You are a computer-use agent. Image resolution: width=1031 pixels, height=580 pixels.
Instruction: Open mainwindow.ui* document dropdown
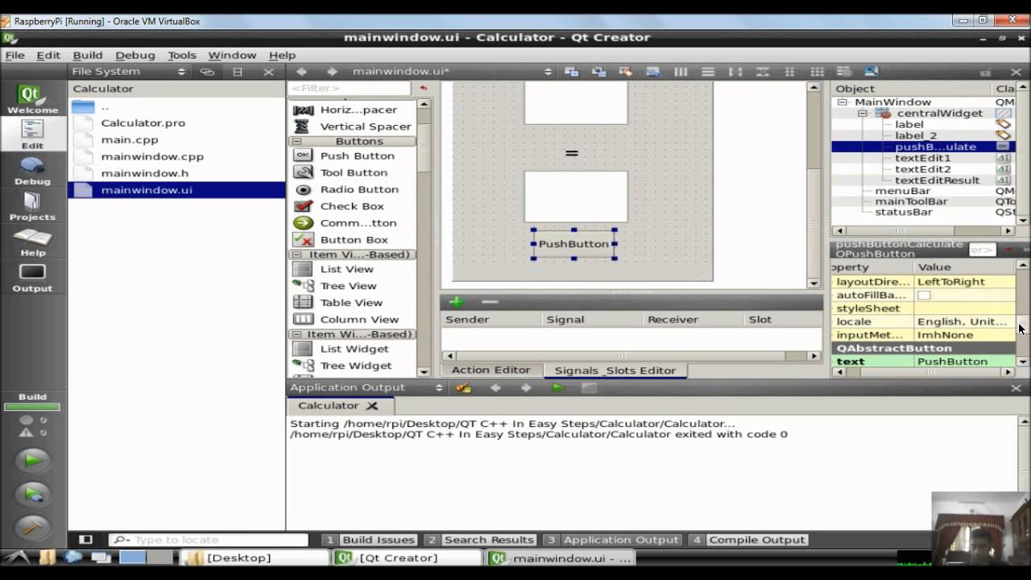click(x=452, y=72)
